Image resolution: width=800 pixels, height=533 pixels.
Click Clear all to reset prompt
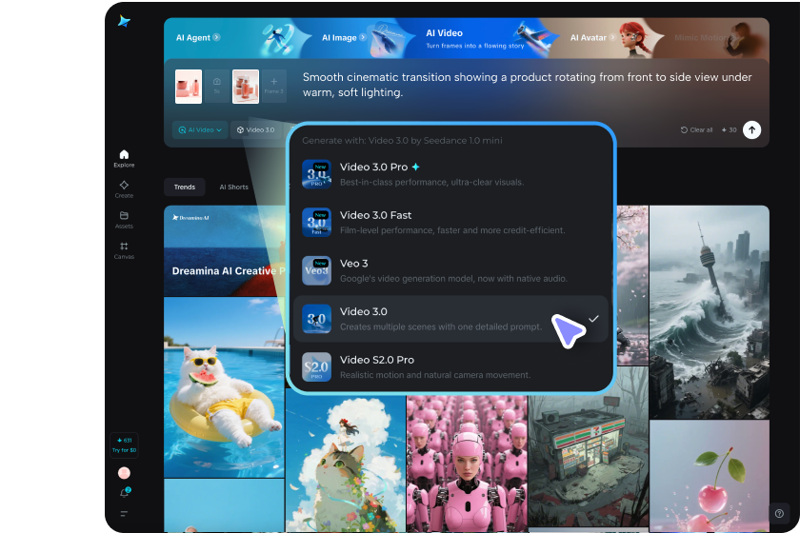point(696,130)
